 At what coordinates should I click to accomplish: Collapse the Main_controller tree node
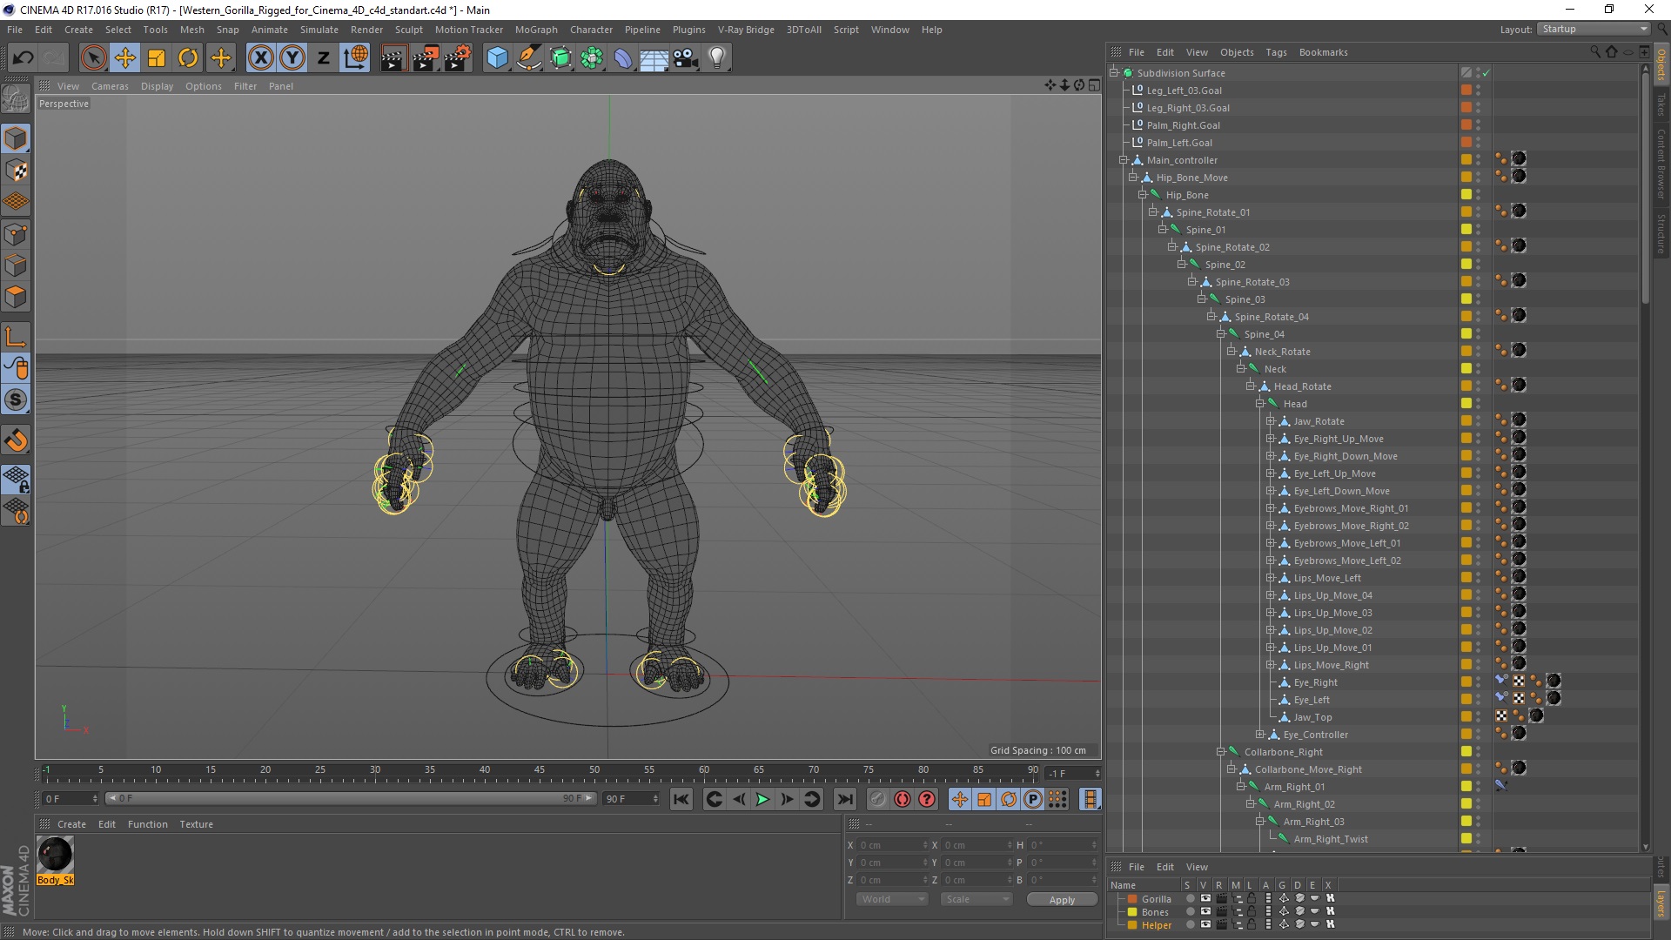click(1124, 160)
